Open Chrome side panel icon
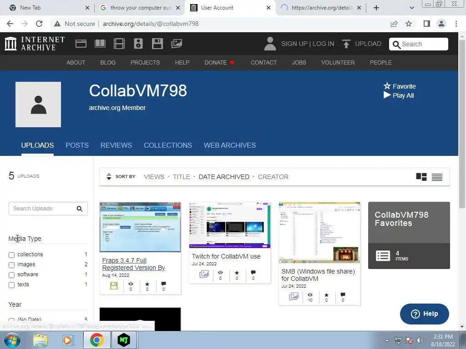 426,24
